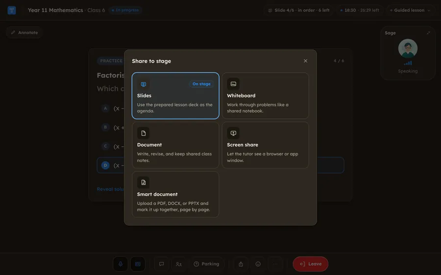Open the Parking button

coord(207,264)
